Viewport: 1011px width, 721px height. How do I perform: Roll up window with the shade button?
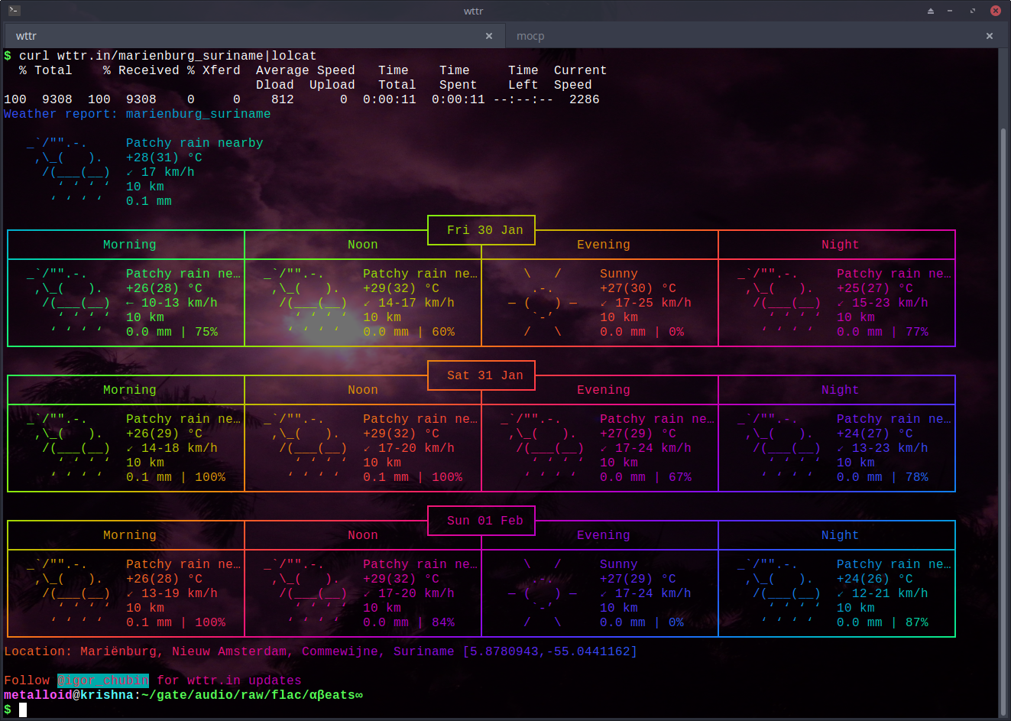(930, 11)
